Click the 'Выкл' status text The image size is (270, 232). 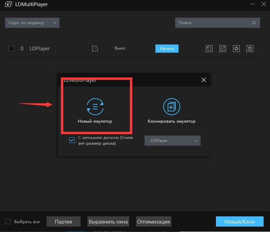point(120,48)
